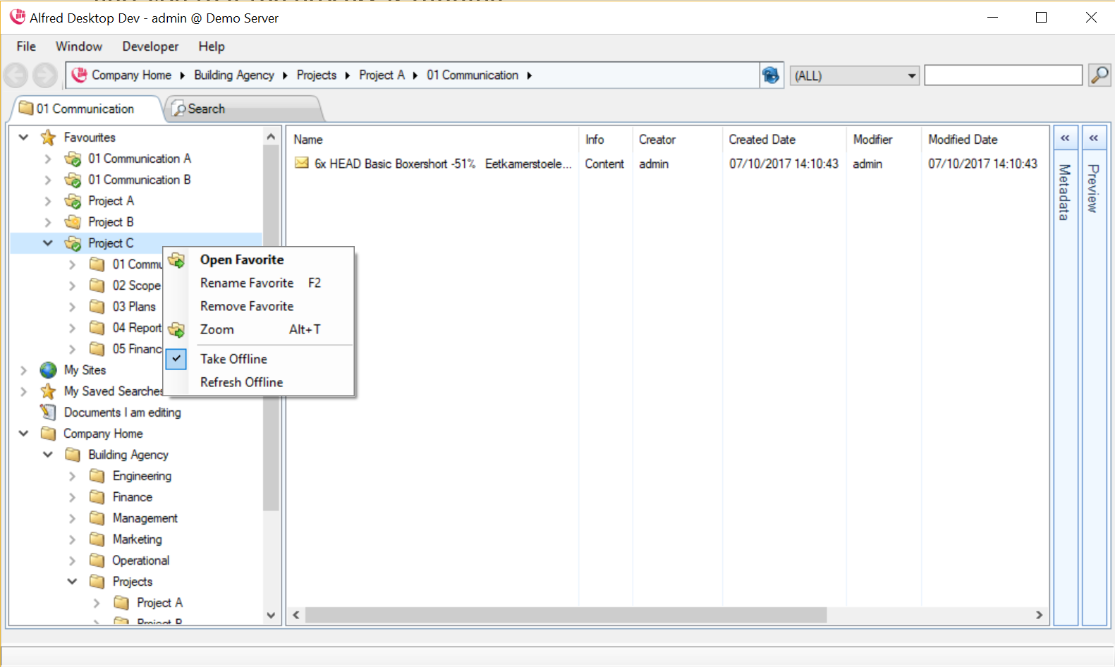
Task: Click the email icon of the listed document
Action: (x=302, y=164)
